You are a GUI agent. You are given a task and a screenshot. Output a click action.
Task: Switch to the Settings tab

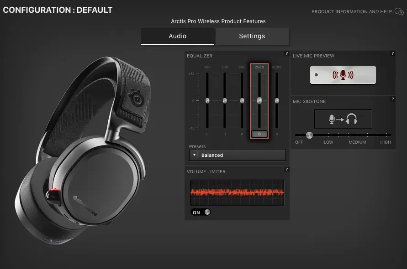(x=252, y=36)
